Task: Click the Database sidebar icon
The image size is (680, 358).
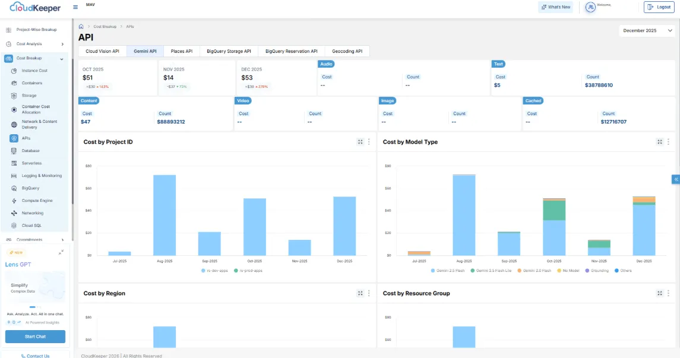Action: tap(14, 151)
